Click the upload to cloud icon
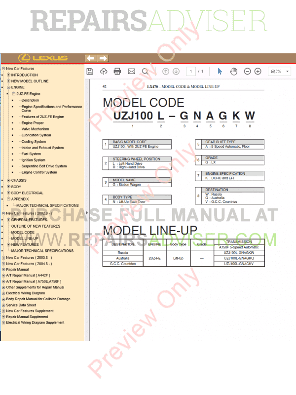This screenshot has height=395, width=296. tap(104, 71)
